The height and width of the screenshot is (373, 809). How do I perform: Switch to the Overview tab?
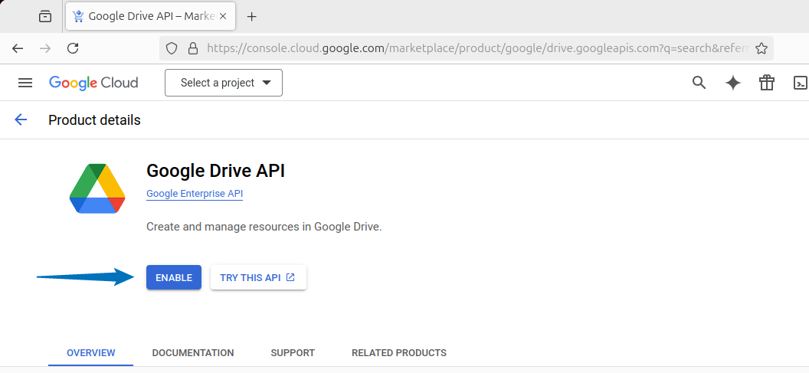click(x=91, y=353)
